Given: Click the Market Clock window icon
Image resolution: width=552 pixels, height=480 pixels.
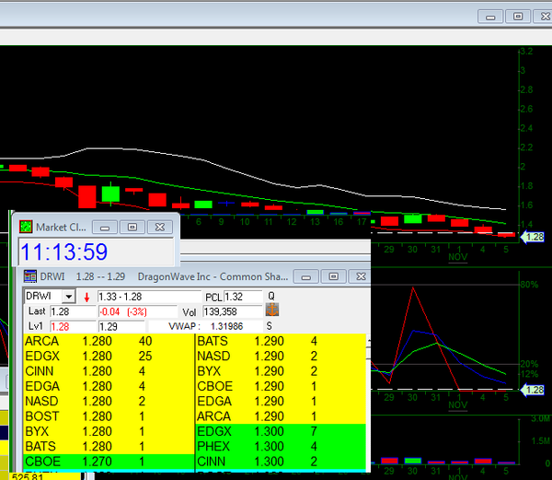Looking at the screenshot, I should click(x=25, y=227).
